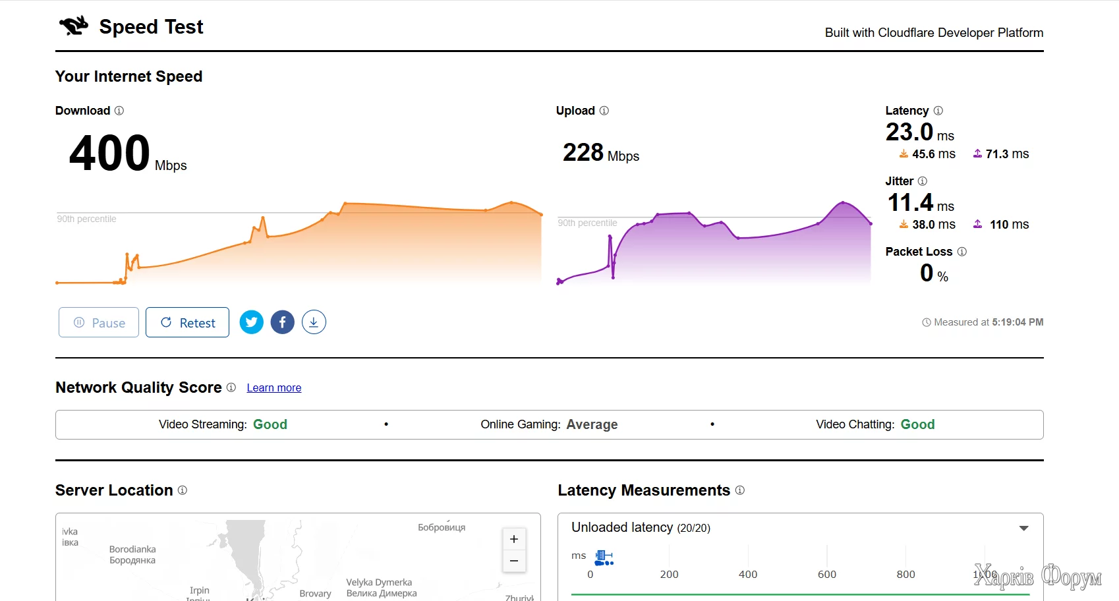Viewport: 1119px width, 601px height.
Task: Click the Jitter info icon
Action: (x=923, y=181)
